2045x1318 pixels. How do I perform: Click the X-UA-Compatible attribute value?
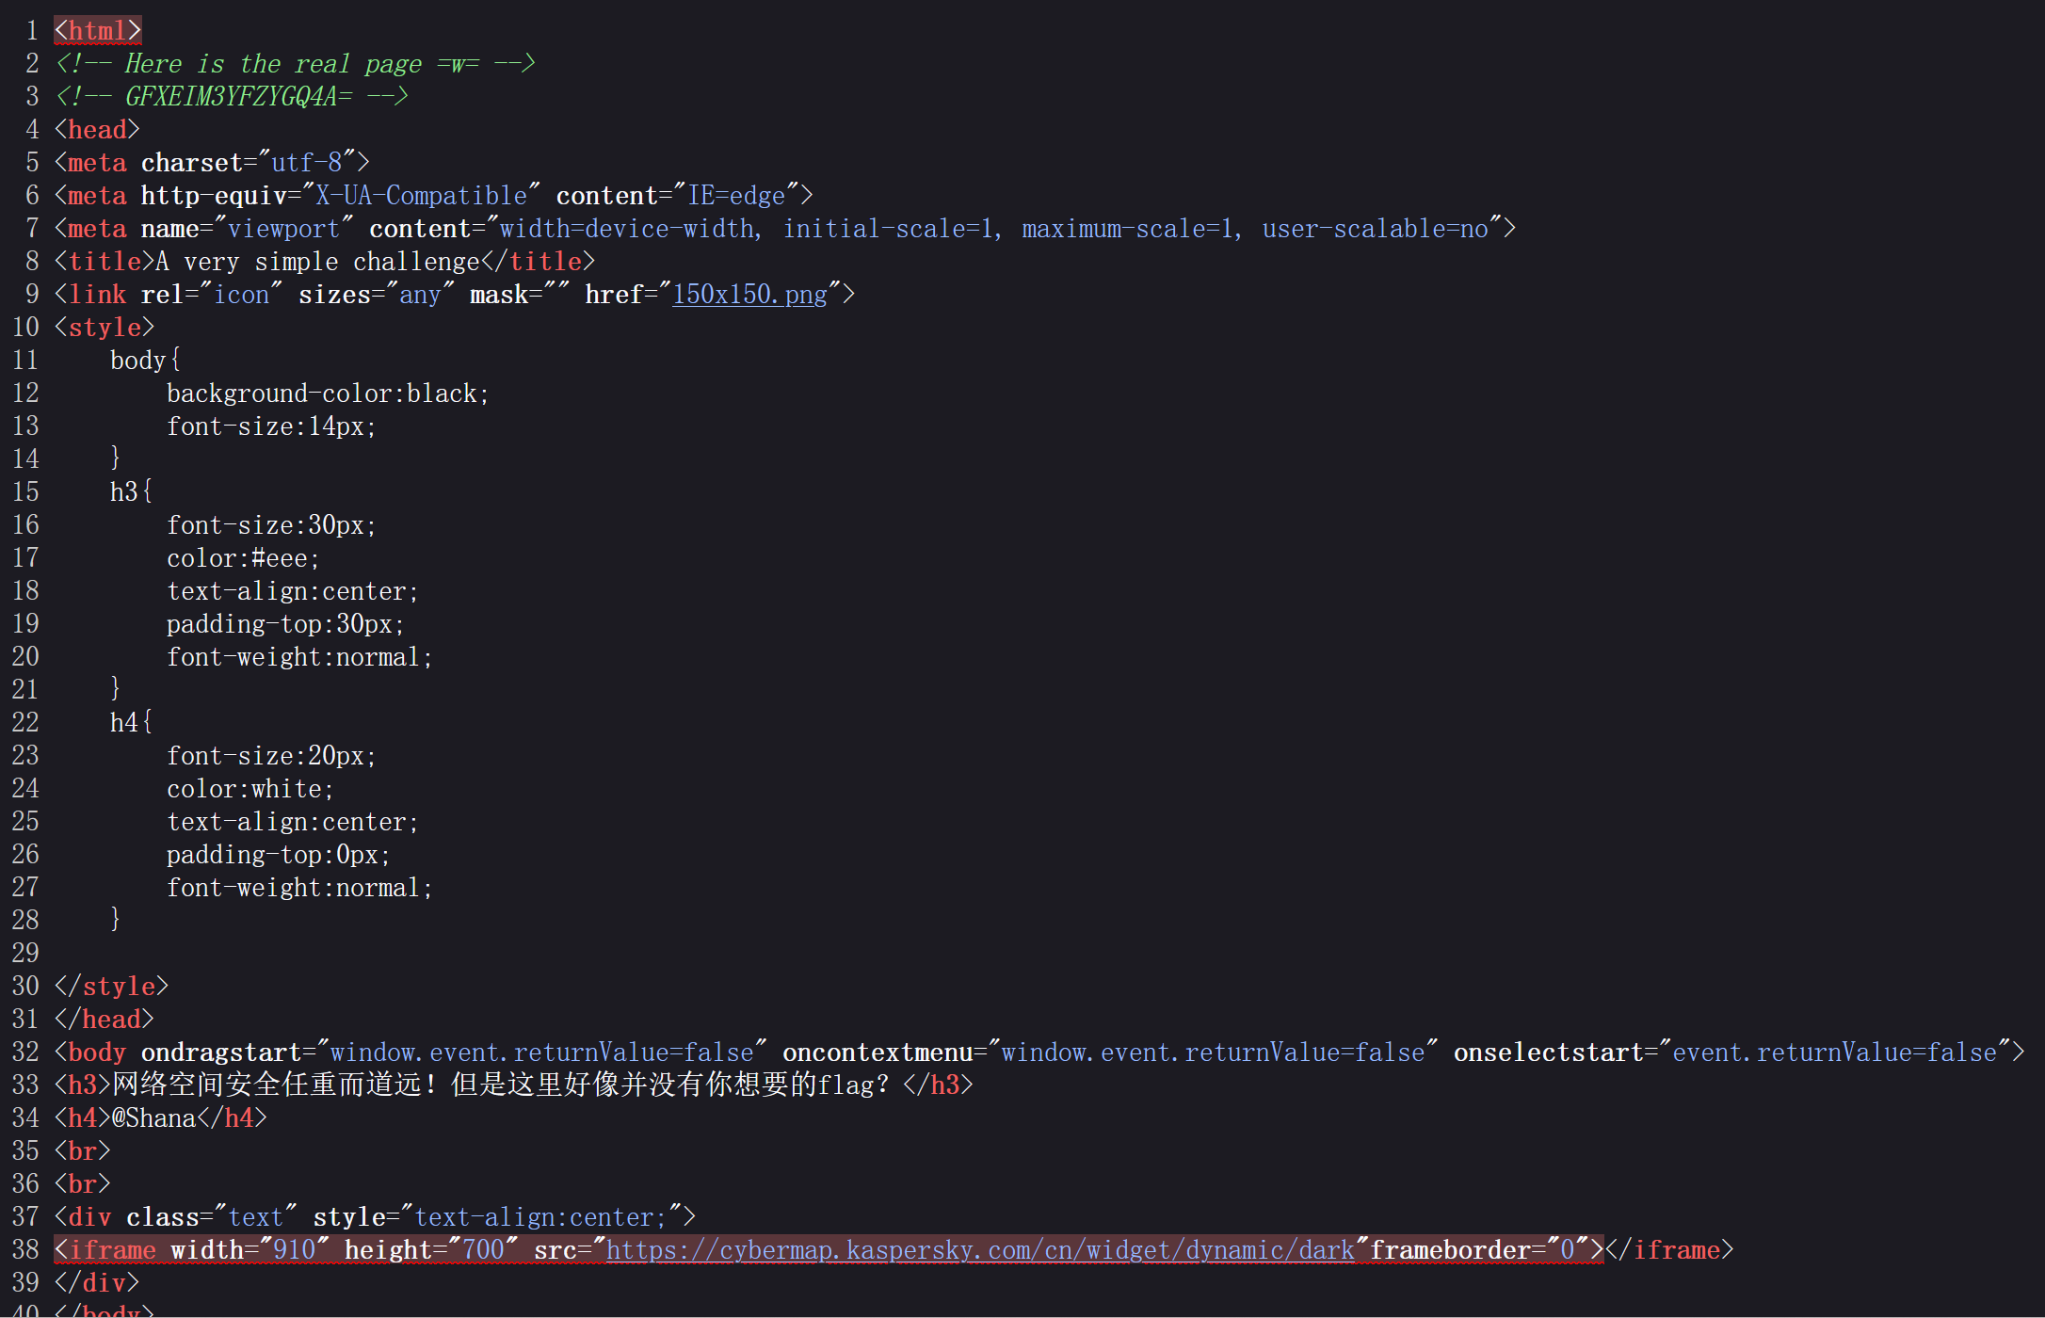point(421,196)
